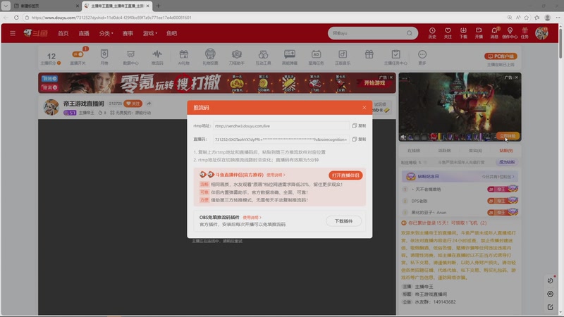564x317 pixels.
Task: Click 开始游戏 on the banner ad
Action: (x=374, y=83)
